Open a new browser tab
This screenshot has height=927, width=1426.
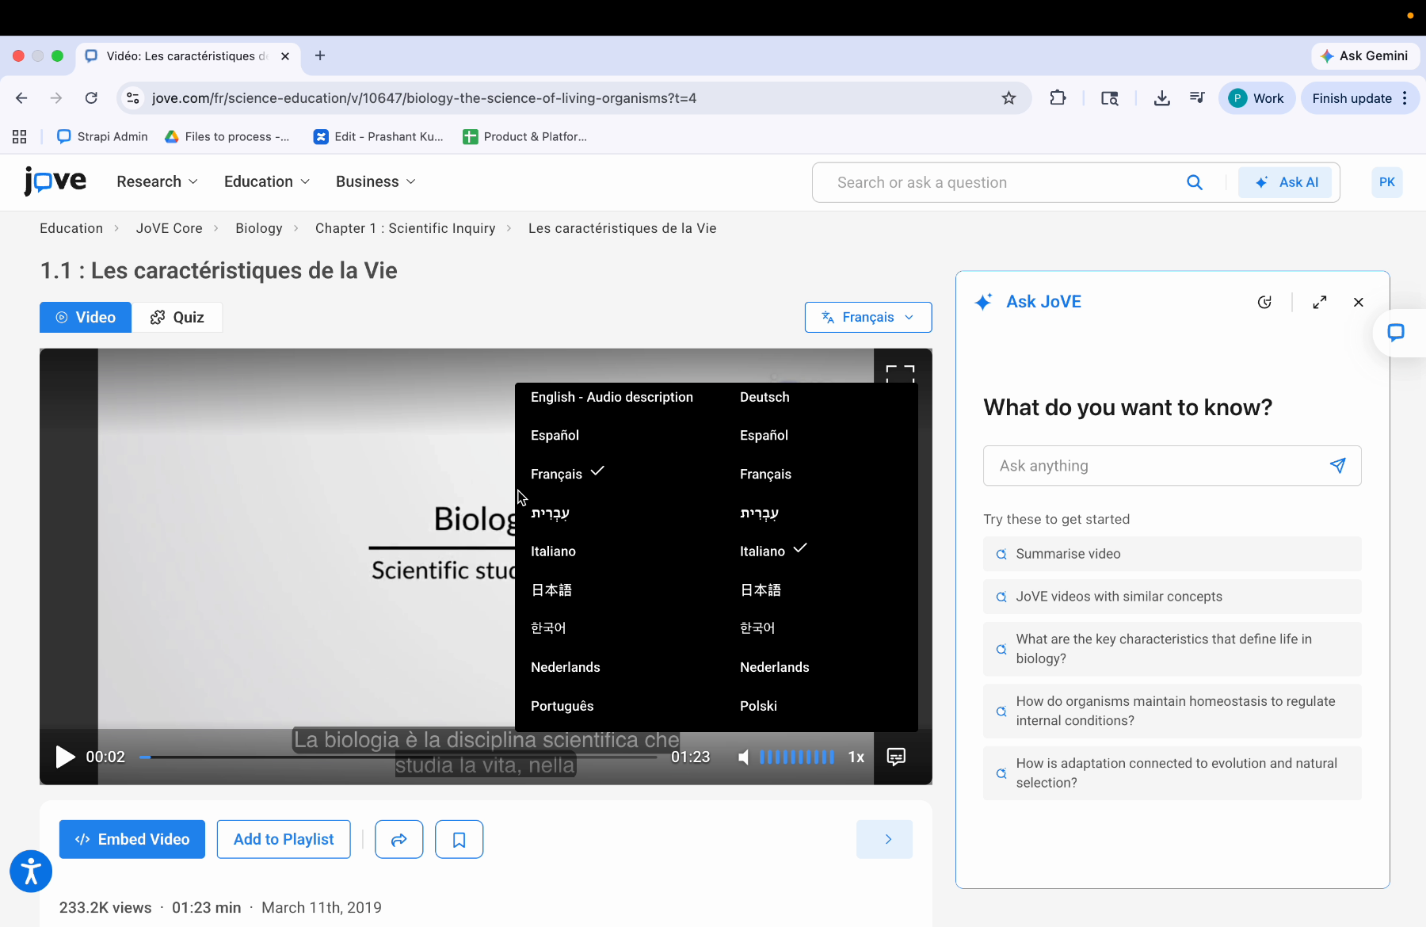coord(320,55)
